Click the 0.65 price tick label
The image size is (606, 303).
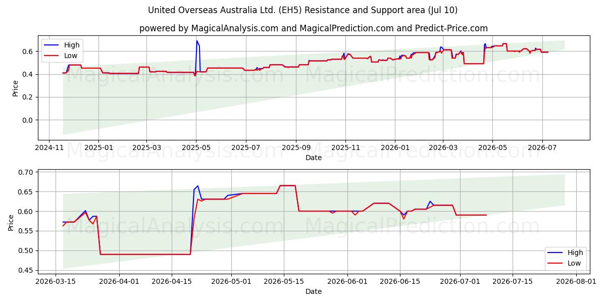[x=26, y=192]
